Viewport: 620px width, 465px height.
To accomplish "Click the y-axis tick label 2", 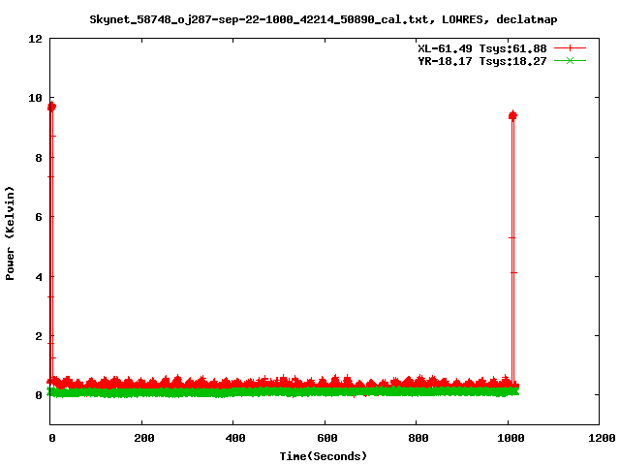I will click(39, 336).
